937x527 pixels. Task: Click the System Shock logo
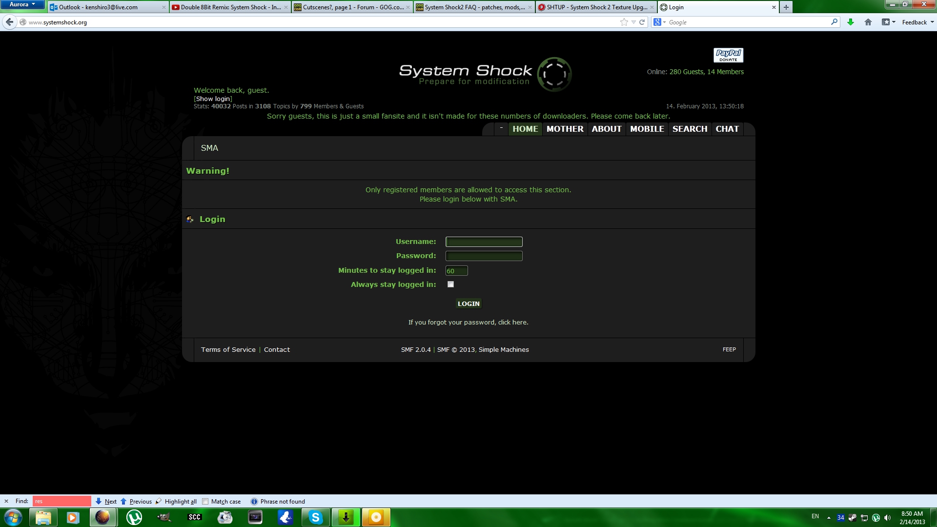click(x=485, y=74)
